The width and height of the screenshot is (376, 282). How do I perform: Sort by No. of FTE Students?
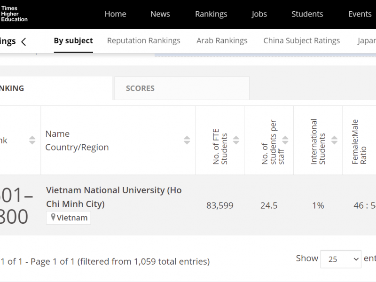tap(236, 140)
